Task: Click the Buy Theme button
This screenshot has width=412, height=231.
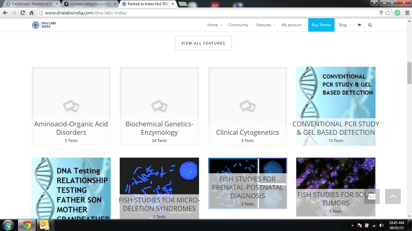Action: (321, 25)
